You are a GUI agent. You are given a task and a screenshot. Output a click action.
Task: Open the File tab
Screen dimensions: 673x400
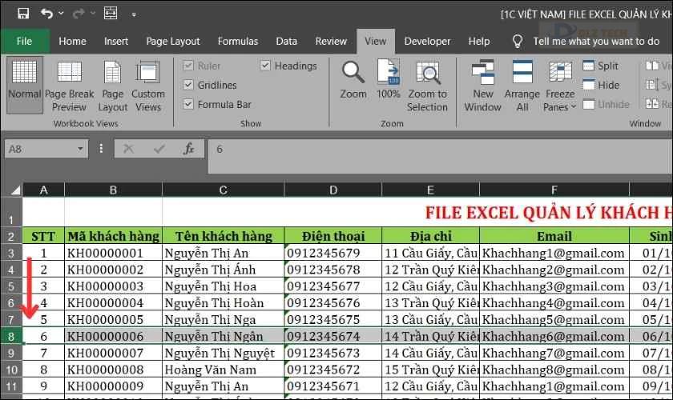[x=25, y=41]
